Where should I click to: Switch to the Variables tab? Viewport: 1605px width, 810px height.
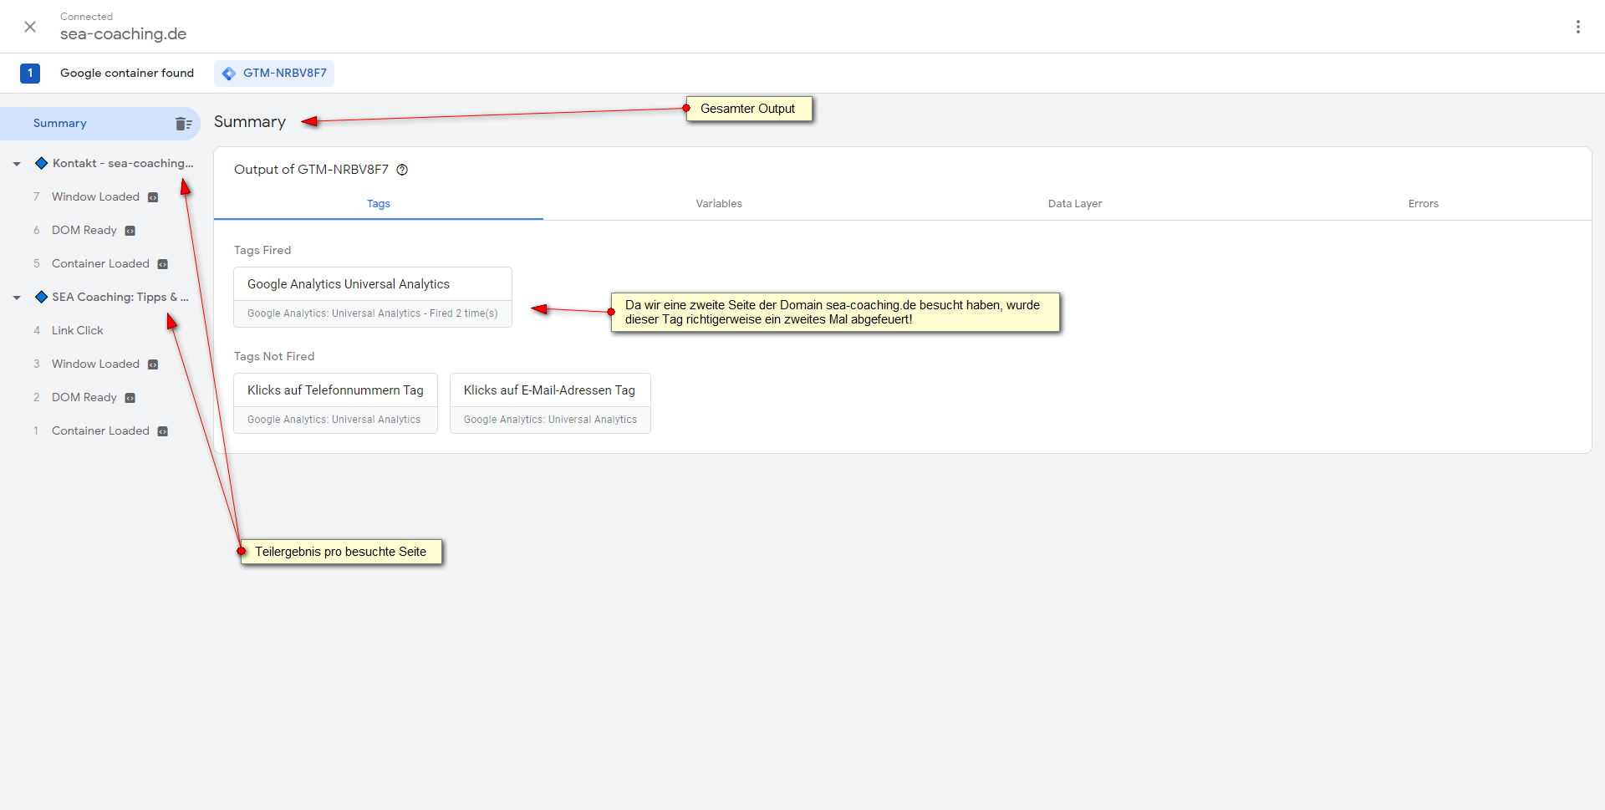719,204
